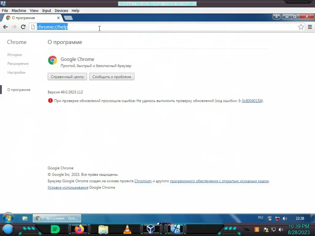Click the red update error icon

click(x=50, y=100)
